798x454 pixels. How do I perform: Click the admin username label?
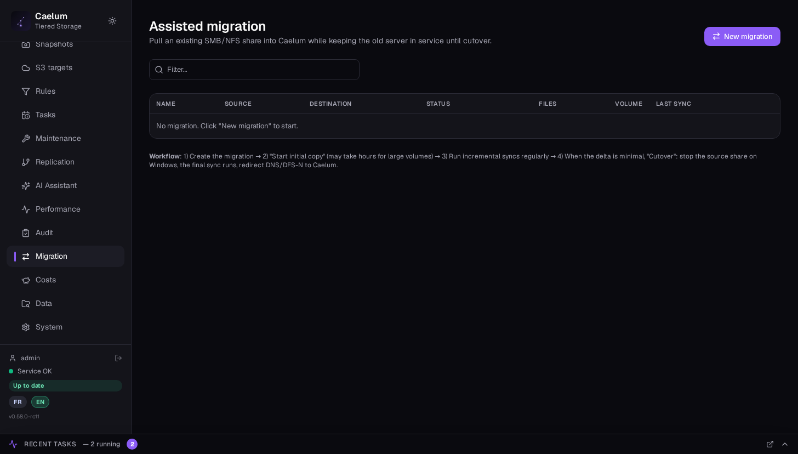tap(30, 358)
